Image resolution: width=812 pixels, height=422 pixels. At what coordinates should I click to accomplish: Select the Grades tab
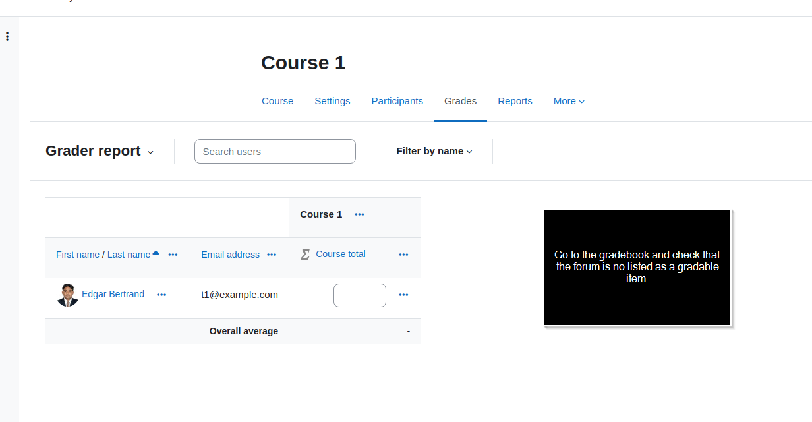[x=460, y=101]
